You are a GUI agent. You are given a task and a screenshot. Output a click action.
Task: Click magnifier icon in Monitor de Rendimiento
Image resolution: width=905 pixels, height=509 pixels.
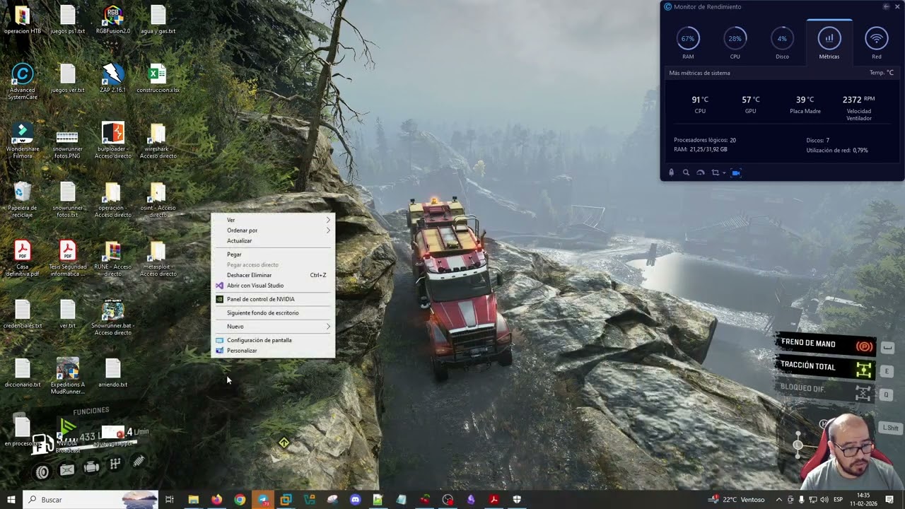(x=686, y=172)
